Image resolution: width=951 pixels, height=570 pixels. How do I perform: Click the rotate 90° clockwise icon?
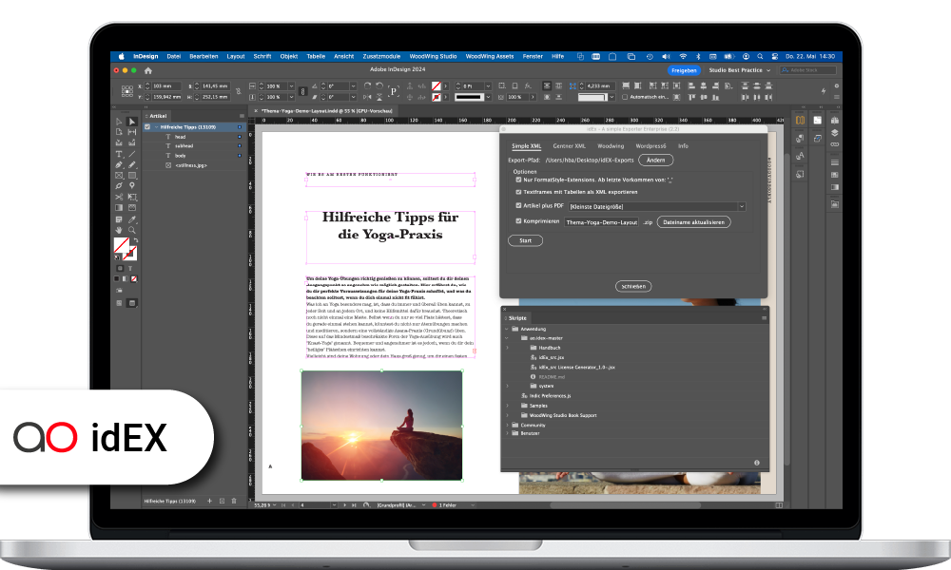click(x=367, y=86)
